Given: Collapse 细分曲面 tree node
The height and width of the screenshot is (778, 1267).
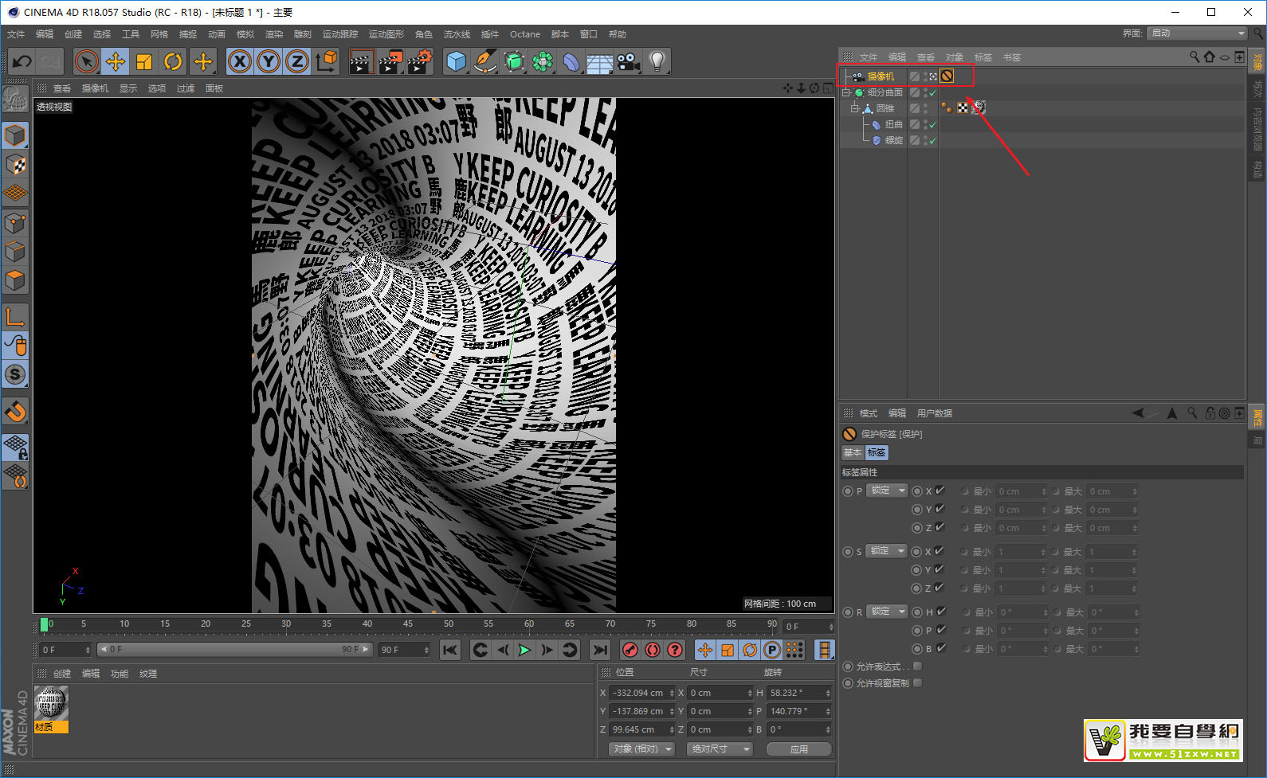Looking at the screenshot, I should click(x=846, y=92).
